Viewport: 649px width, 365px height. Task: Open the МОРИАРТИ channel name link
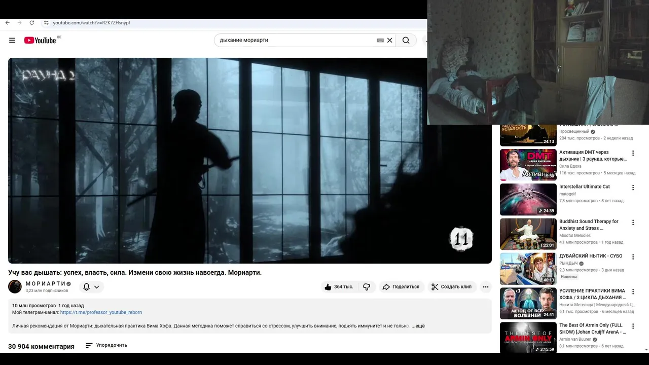pos(45,283)
